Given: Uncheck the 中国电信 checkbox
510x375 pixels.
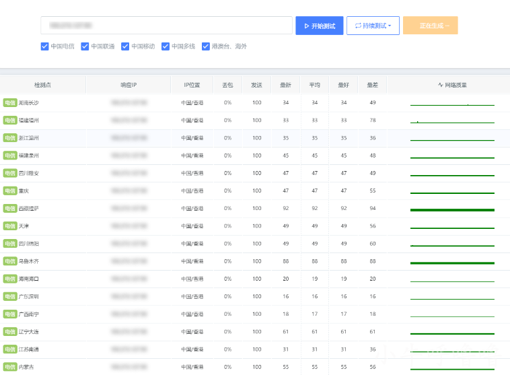Looking at the screenshot, I should tap(44, 46).
